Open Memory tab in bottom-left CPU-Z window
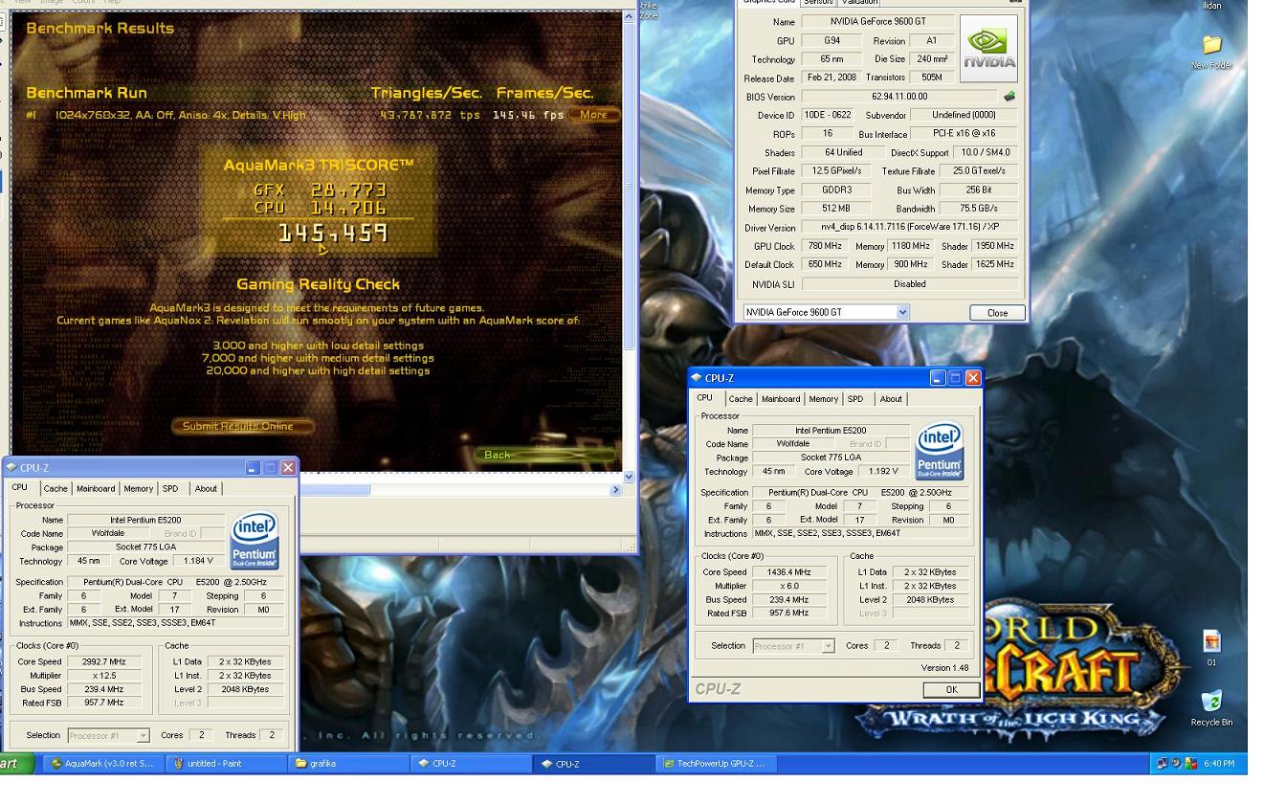The height and width of the screenshot is (804, 1286). tap(139, 488)
